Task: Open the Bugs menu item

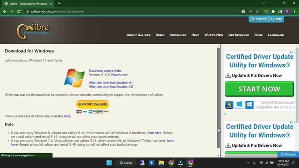Action: coord(258,35)
